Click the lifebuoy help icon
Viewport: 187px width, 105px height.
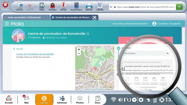(162, 100)
